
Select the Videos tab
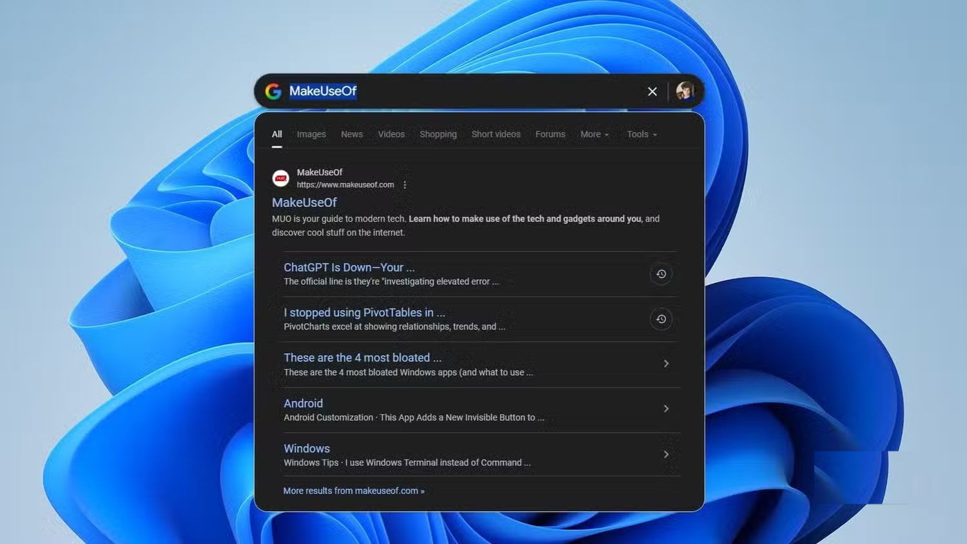pyautogui.click(x=391, y=134)
